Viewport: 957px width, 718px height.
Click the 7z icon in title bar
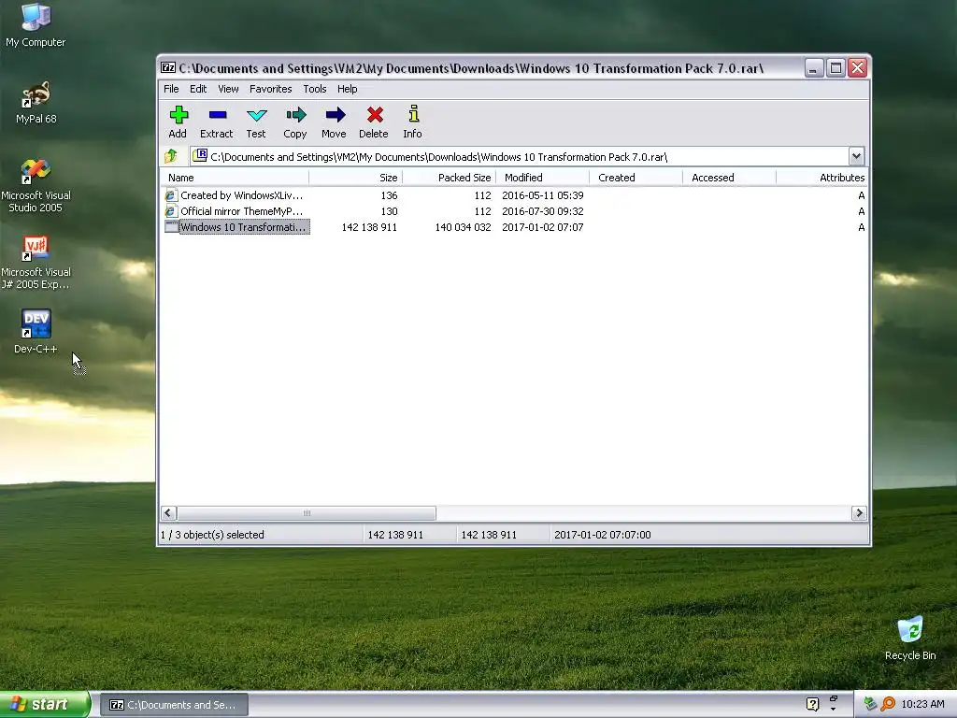click(x=168, y=67)
